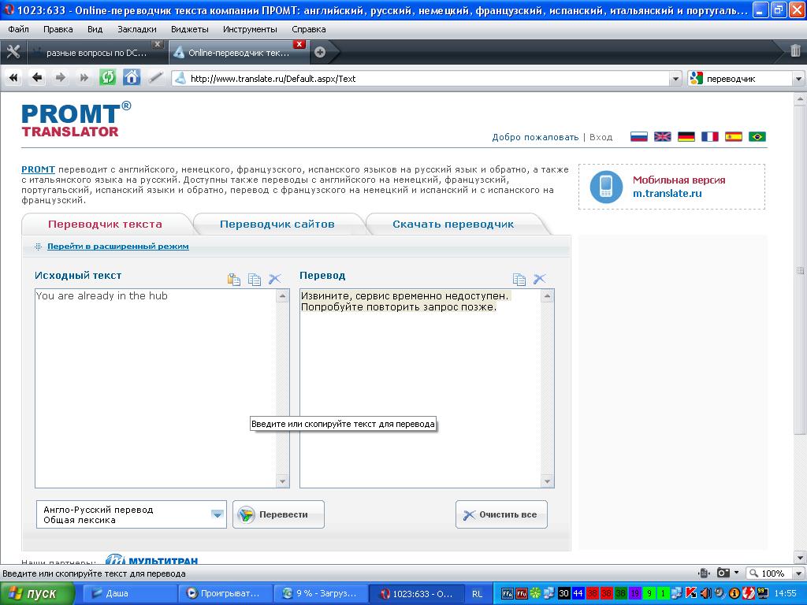Paste text into source text field

tap(234, 279)
